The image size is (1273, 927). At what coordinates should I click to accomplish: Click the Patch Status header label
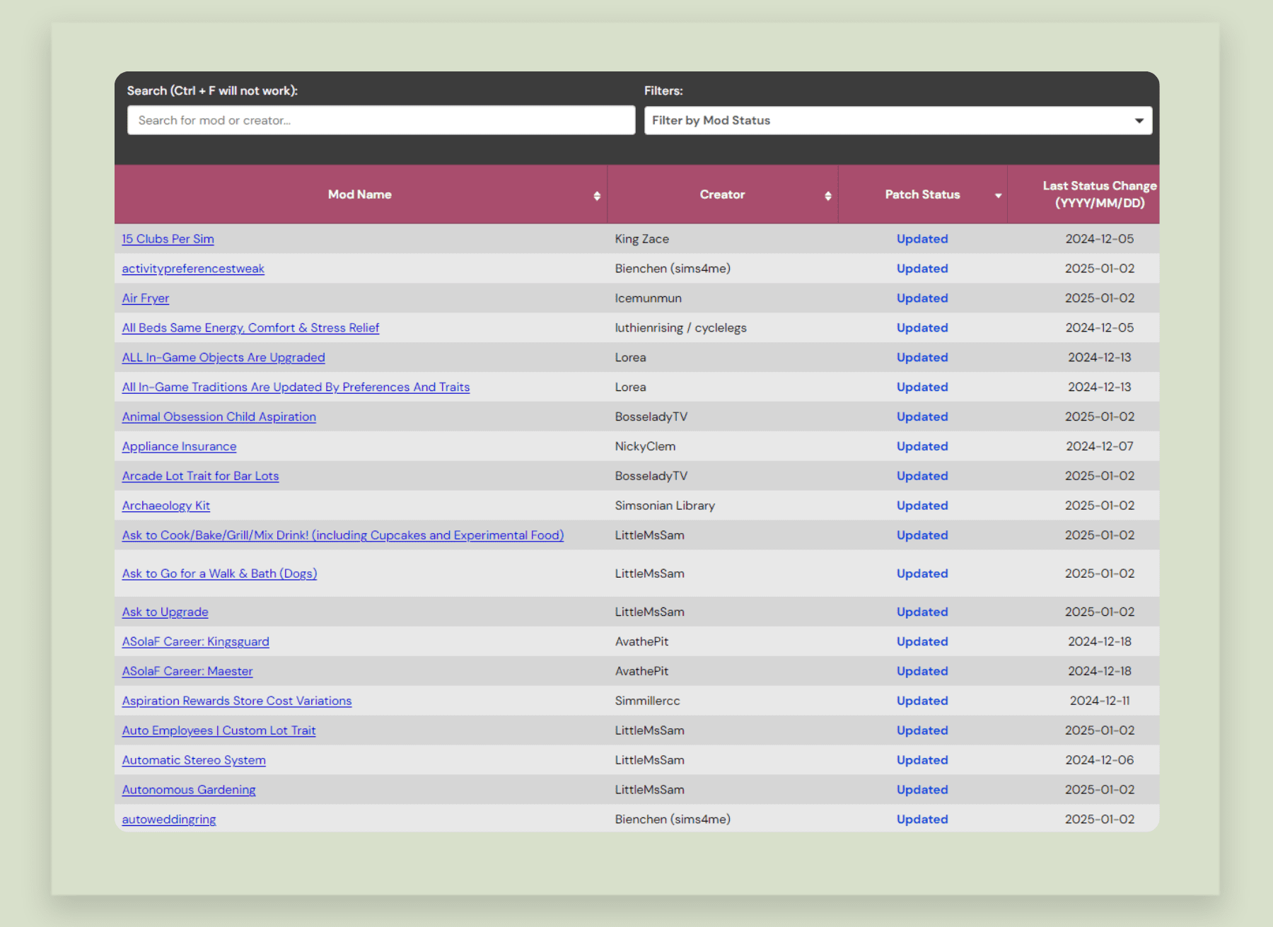pos(922,194)
